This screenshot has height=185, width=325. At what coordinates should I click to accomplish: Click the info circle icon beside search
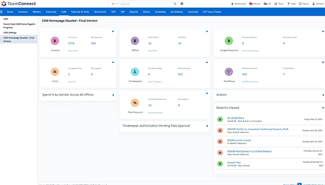pyautogui.click(x=182, y=4)
